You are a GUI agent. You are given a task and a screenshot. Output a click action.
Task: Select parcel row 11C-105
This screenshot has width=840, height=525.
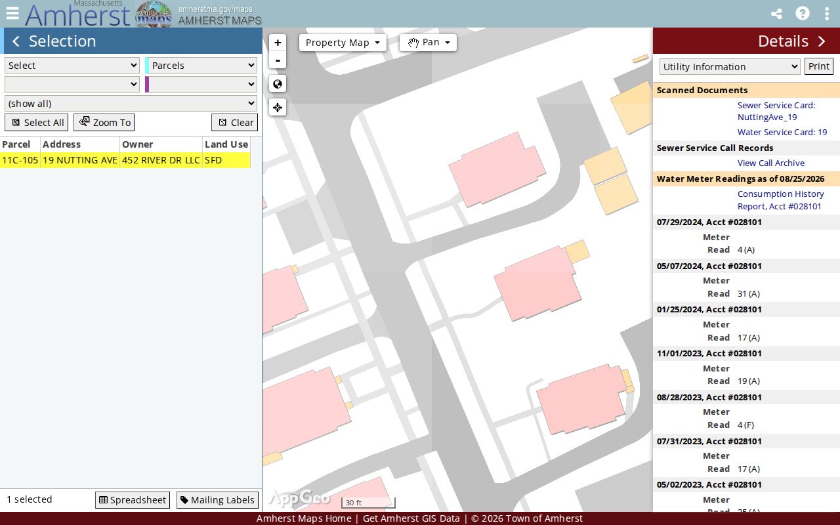(x=125, y=160)
